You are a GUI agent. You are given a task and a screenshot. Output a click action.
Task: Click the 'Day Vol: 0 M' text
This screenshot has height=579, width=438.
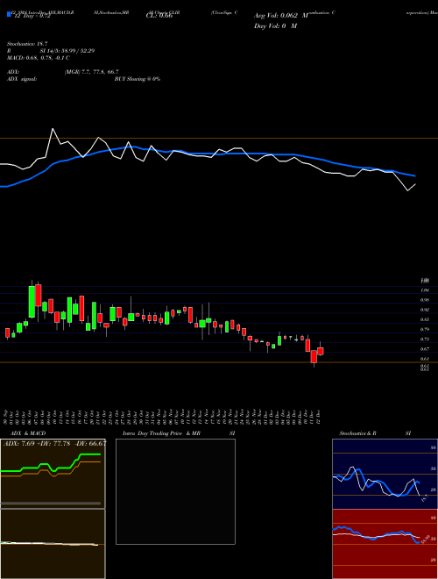tap(275, 26)
